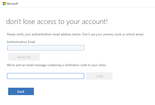Focus the verification code text box

[45, 76]
